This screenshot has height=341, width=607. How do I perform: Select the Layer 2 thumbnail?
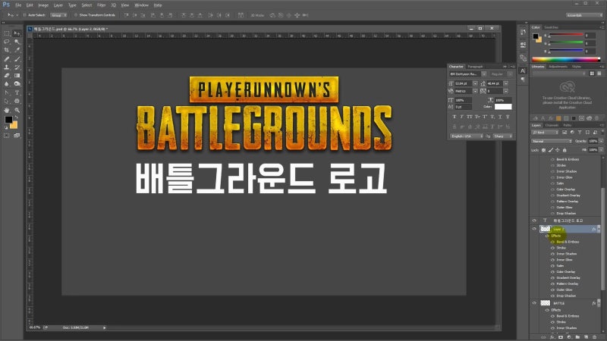click(x=545, y=229)
